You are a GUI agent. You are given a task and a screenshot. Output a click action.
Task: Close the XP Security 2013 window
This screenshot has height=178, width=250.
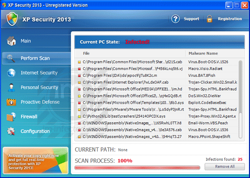coord(245,5)
